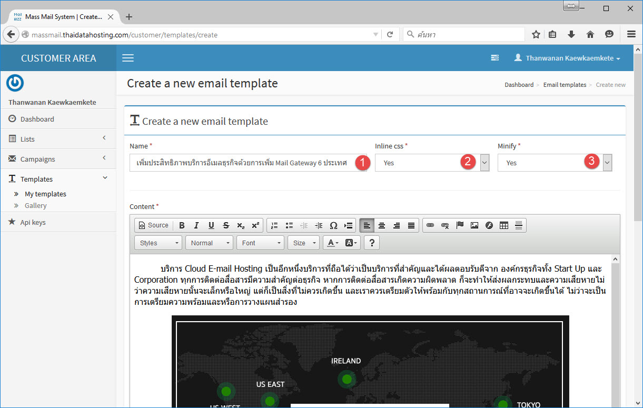Go to browser home page
643x408 pixels.
click(x=590, y=34)
